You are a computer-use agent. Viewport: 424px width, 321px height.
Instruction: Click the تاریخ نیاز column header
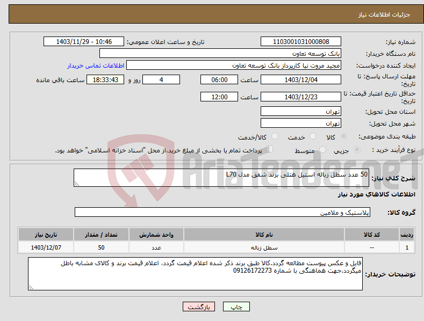46,235
